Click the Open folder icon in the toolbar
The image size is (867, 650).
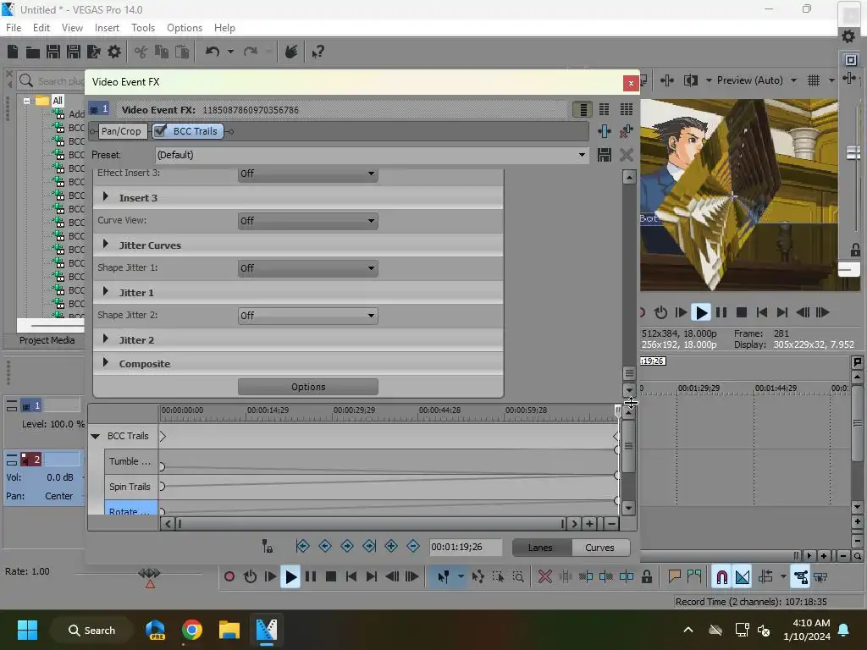(x=33, y=52)
